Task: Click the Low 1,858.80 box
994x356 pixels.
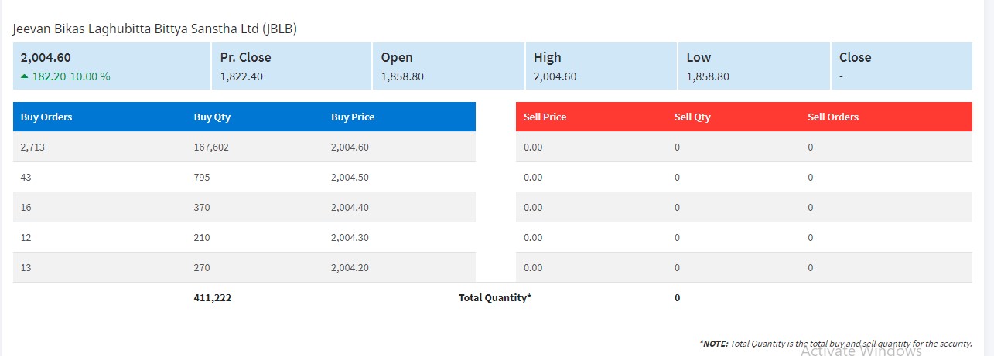Action: (753, 66)
